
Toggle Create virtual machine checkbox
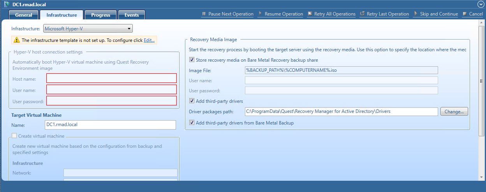point(14,136)
